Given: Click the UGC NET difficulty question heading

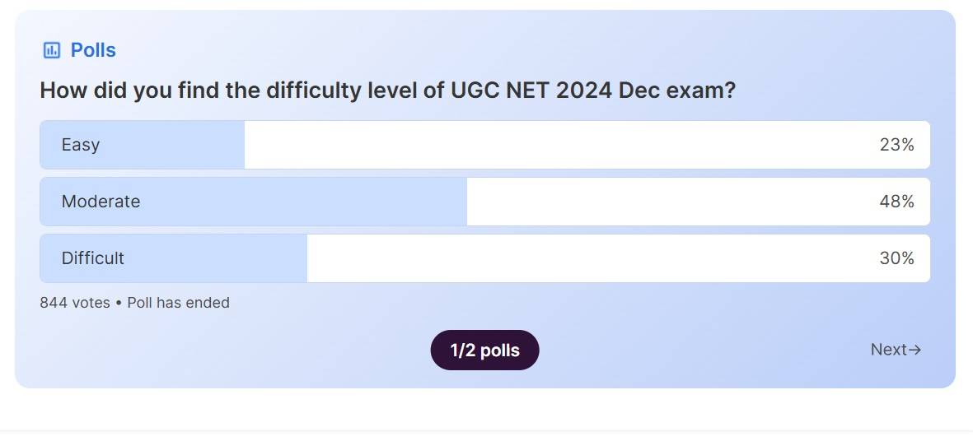Looking at the screenshot, I should [387, 91].
